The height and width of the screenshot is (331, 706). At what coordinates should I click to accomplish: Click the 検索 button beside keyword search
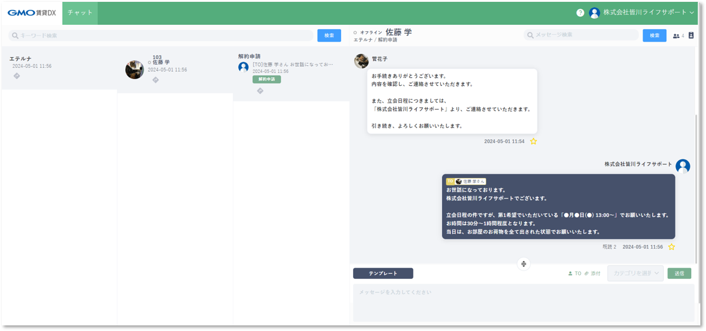point(329,35)
